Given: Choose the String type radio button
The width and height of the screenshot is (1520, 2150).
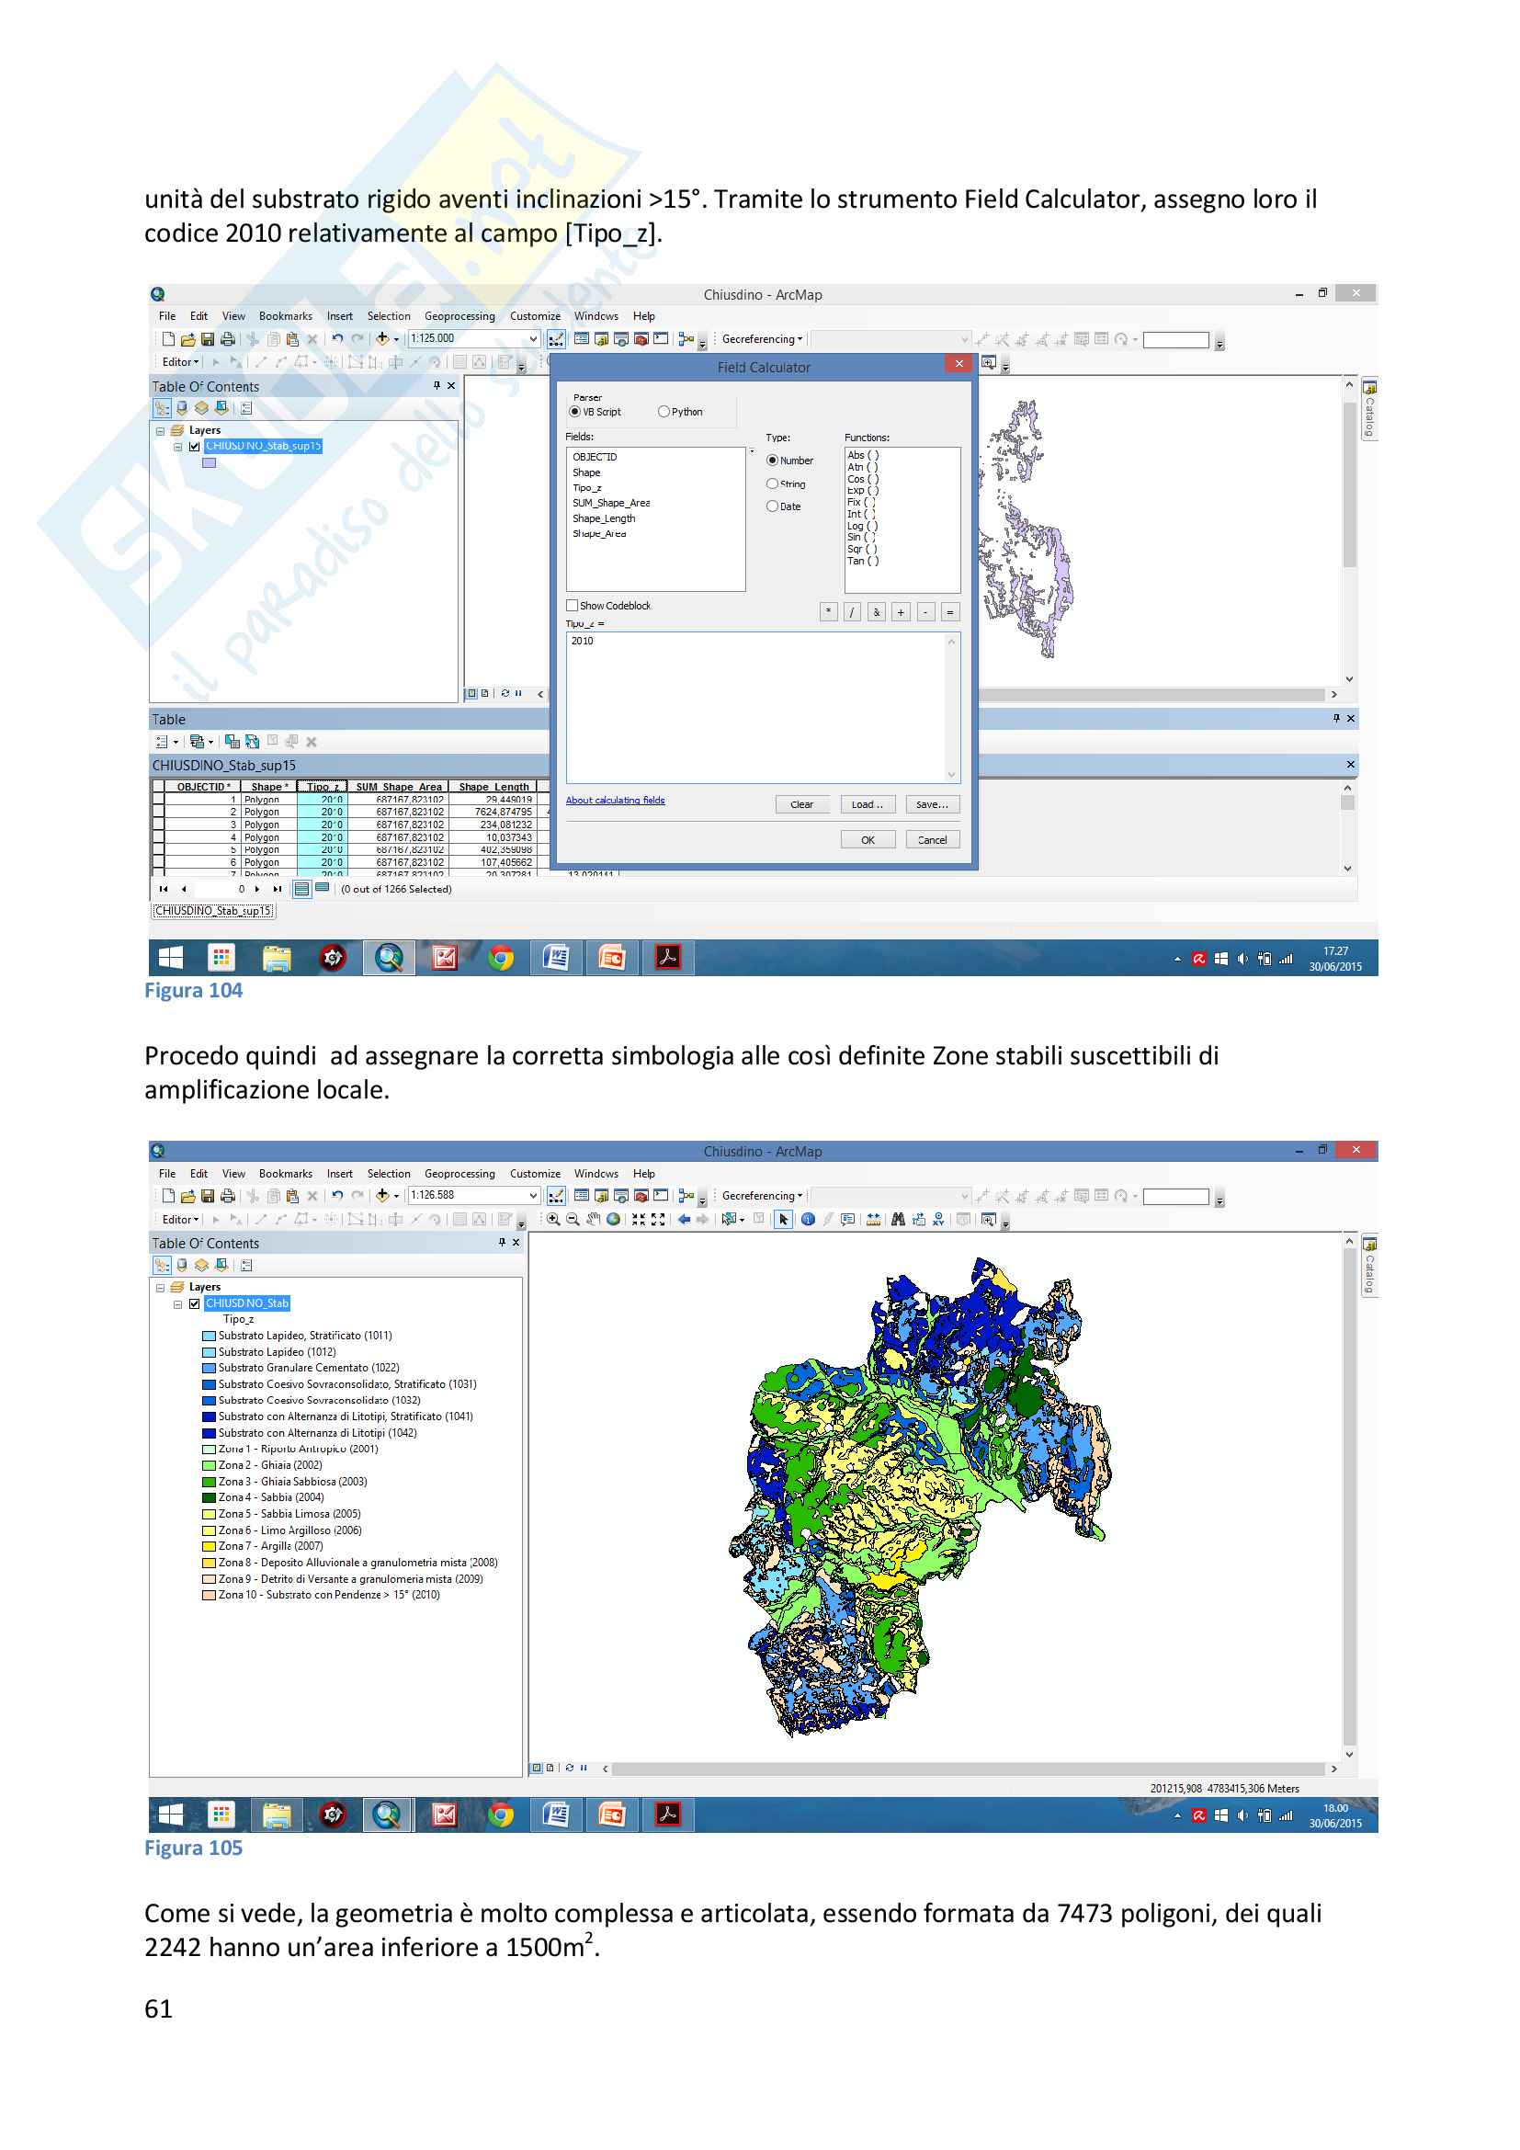Looking at the screenshot, I should pyautogui.click(x=772, y=484).
